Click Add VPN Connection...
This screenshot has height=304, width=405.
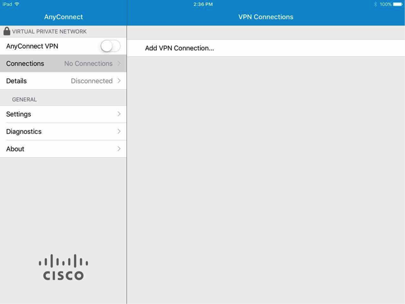(180, 48)
